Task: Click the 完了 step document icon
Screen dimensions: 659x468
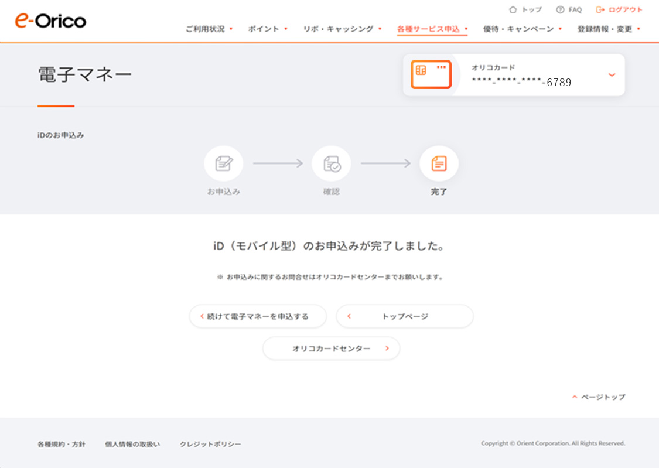Action: click(x=439, y=163)
